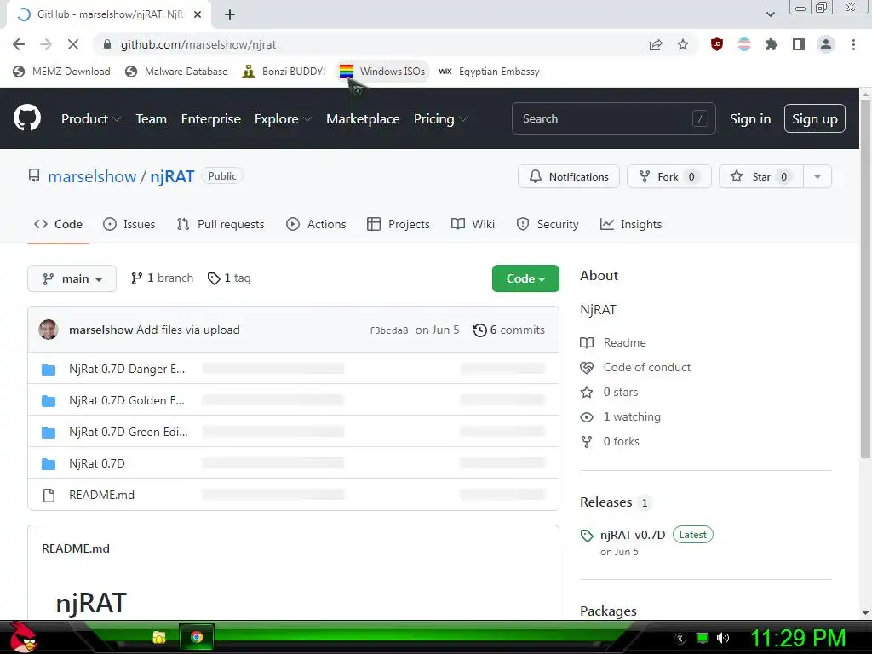Image resolution: width=872 pixels, height=654 pixels.
Task: Open njRAT v0.7D release link
Action: pos(633,535)
